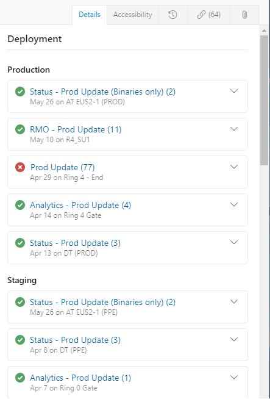Expand the RMO - Prod Update (11) card
Screen dimensions: 270x399
[x=234, y=129]
